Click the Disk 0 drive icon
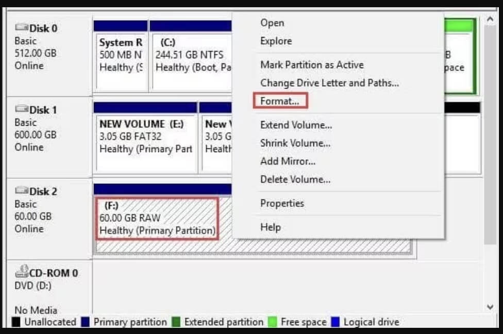Image resolution: width=503 pixels, height=334 pixels. (22, 28)
